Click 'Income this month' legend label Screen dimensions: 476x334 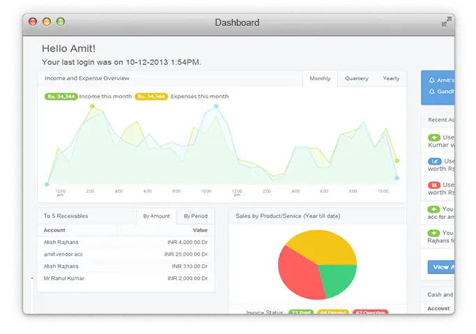105,96
